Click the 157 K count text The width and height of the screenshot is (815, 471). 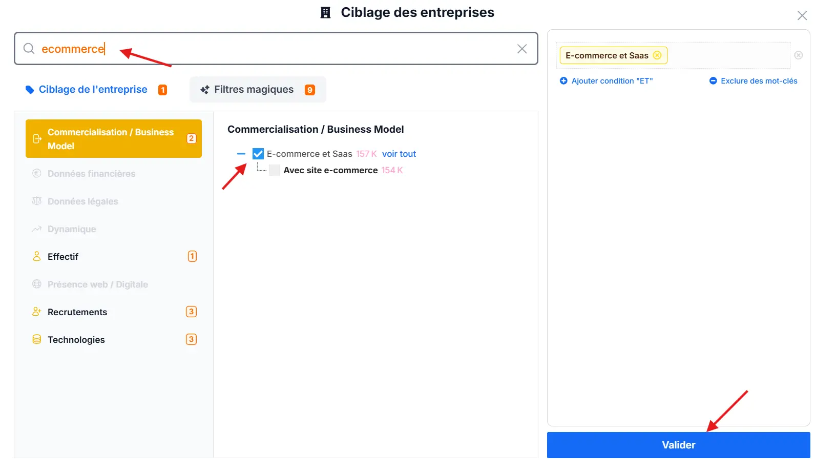click(366, 154)
